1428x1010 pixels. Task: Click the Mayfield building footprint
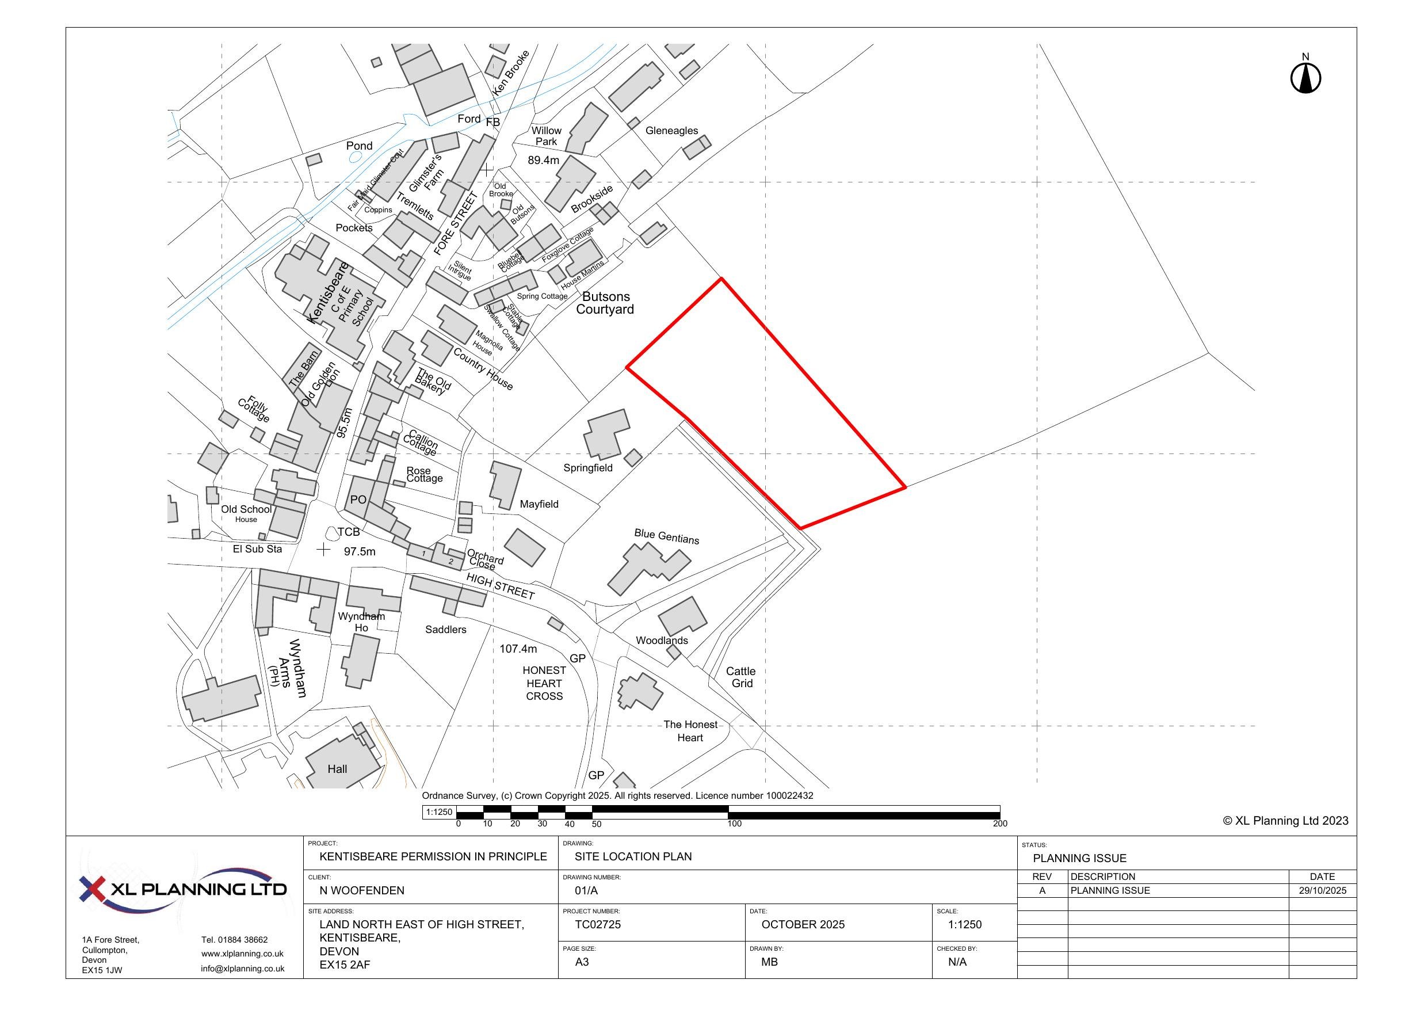(506, 484)
